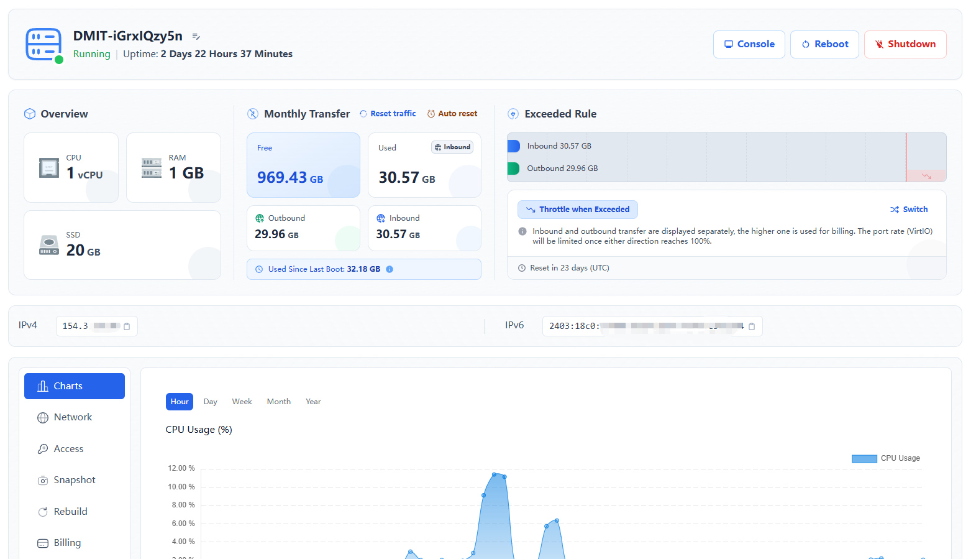Reboot the server

coord(824,44)
